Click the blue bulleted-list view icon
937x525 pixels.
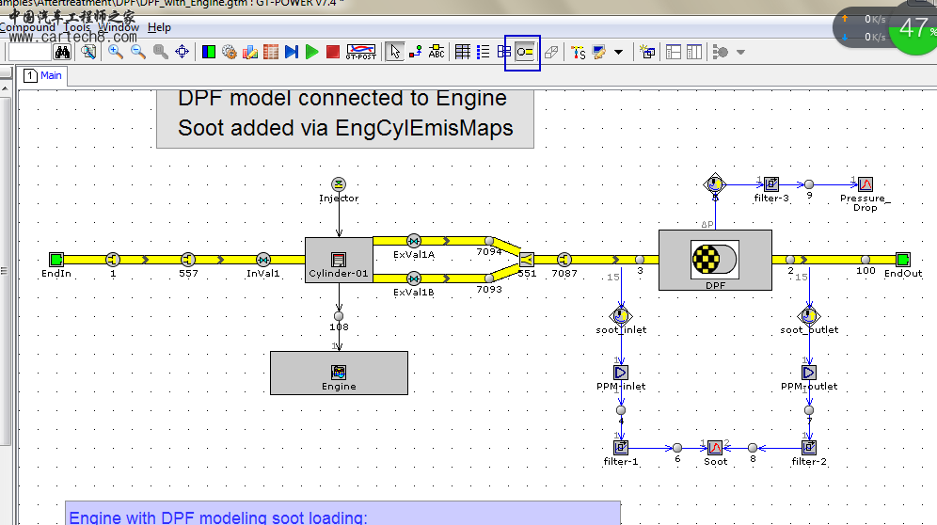click(483, 52)
